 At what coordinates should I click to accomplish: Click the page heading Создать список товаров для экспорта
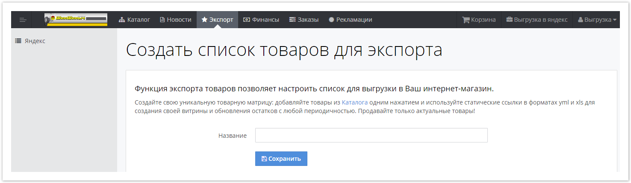click(284, 50)
